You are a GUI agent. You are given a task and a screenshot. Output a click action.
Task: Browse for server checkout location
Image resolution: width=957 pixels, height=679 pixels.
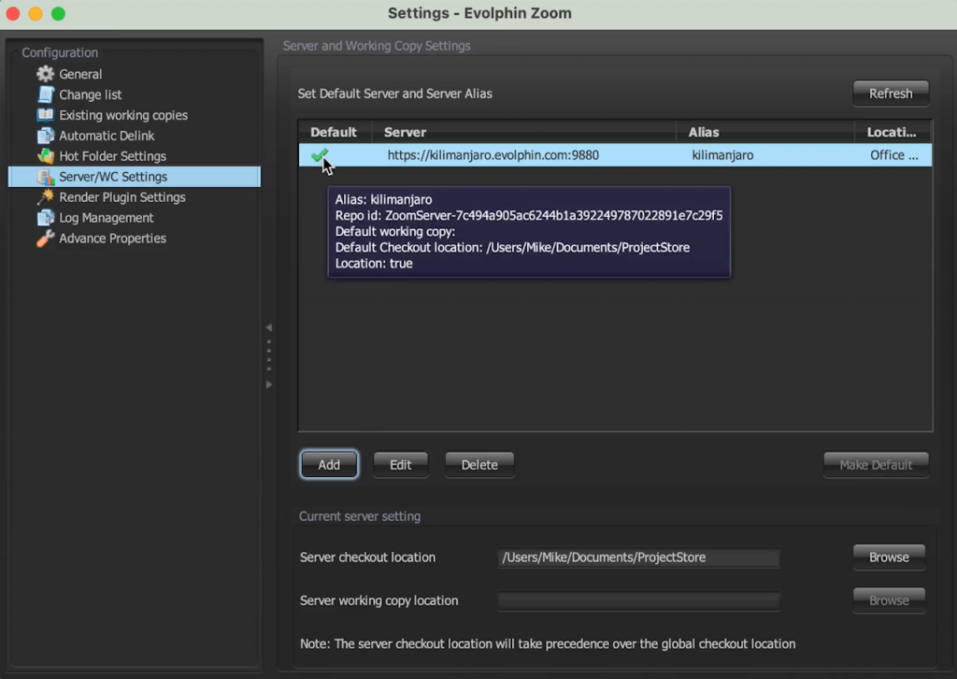[888, 557]
